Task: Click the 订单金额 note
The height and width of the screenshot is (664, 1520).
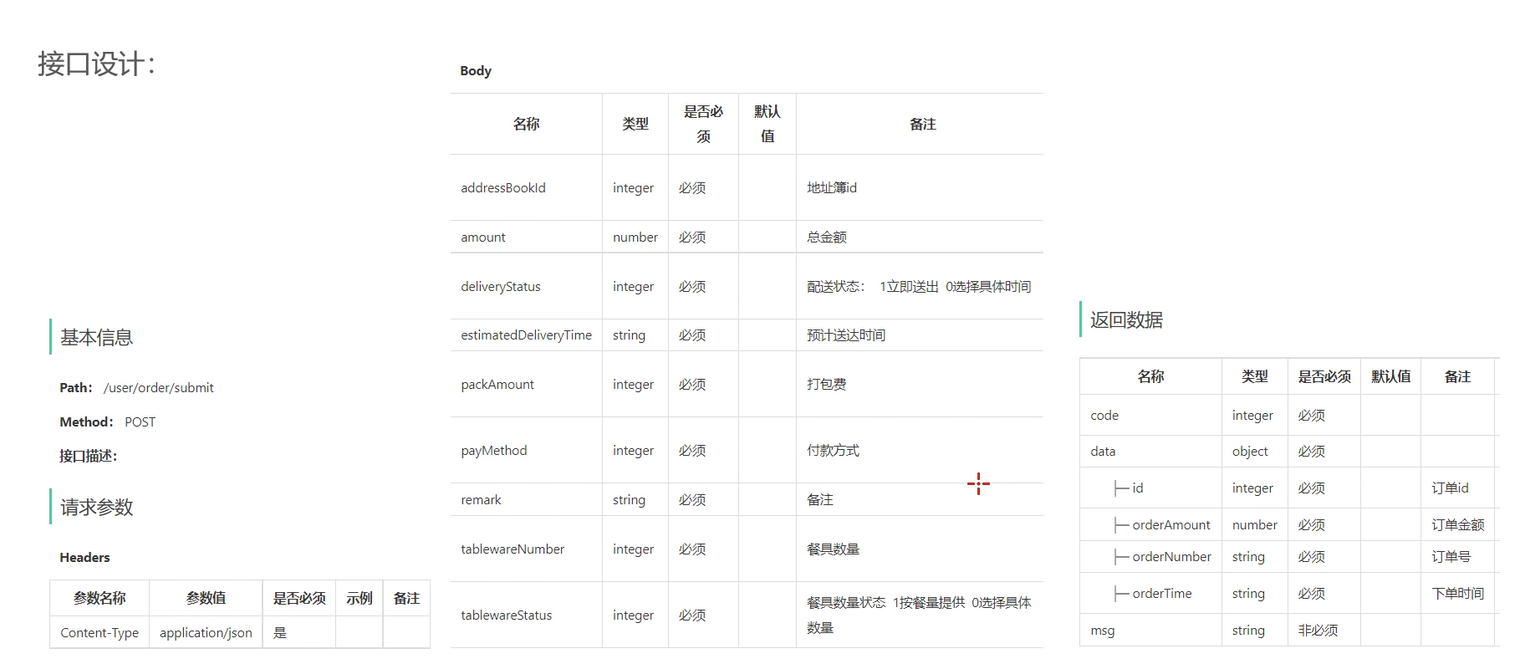Action: (1457, 524)
